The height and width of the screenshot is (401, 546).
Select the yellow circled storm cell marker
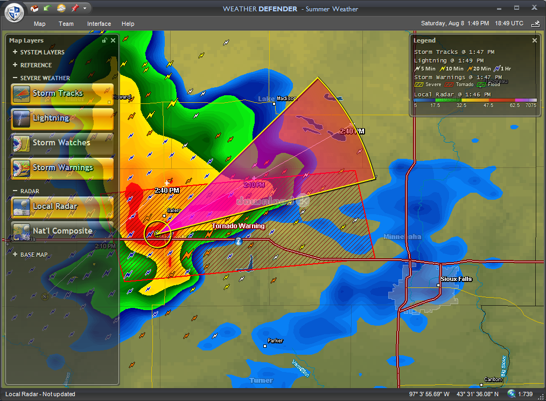coord(158,234)
